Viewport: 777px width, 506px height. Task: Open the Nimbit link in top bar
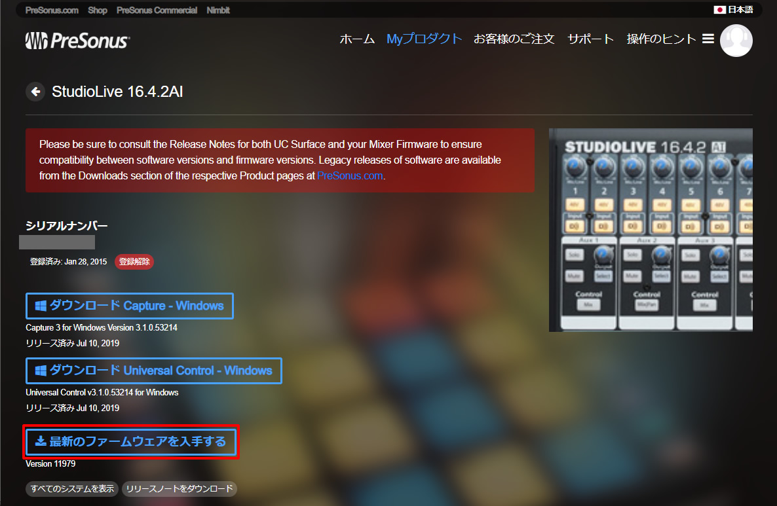[218, 10]
